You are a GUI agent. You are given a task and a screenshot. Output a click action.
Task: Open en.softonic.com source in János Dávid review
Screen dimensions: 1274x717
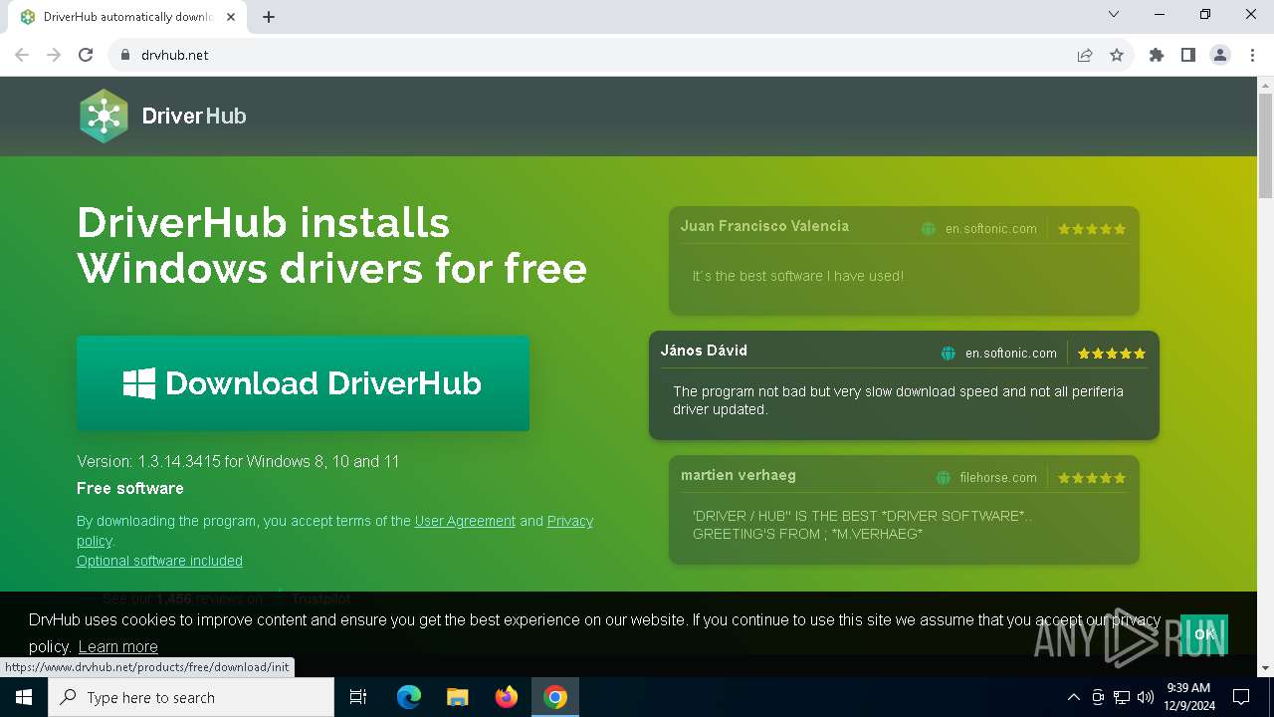[x=1011, y=354]
